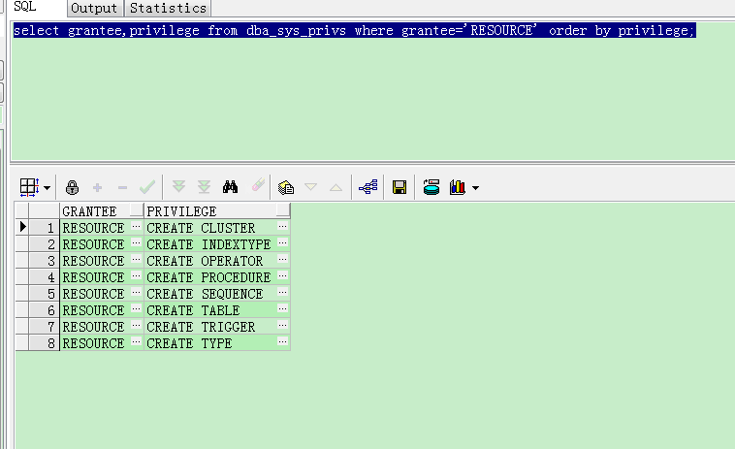Open GRANTEE ellipsis button in row 6

coord(137,308)
